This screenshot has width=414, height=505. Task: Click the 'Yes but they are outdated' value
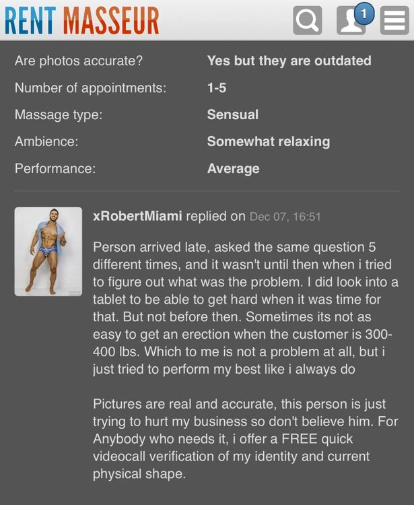pos(289,61)
